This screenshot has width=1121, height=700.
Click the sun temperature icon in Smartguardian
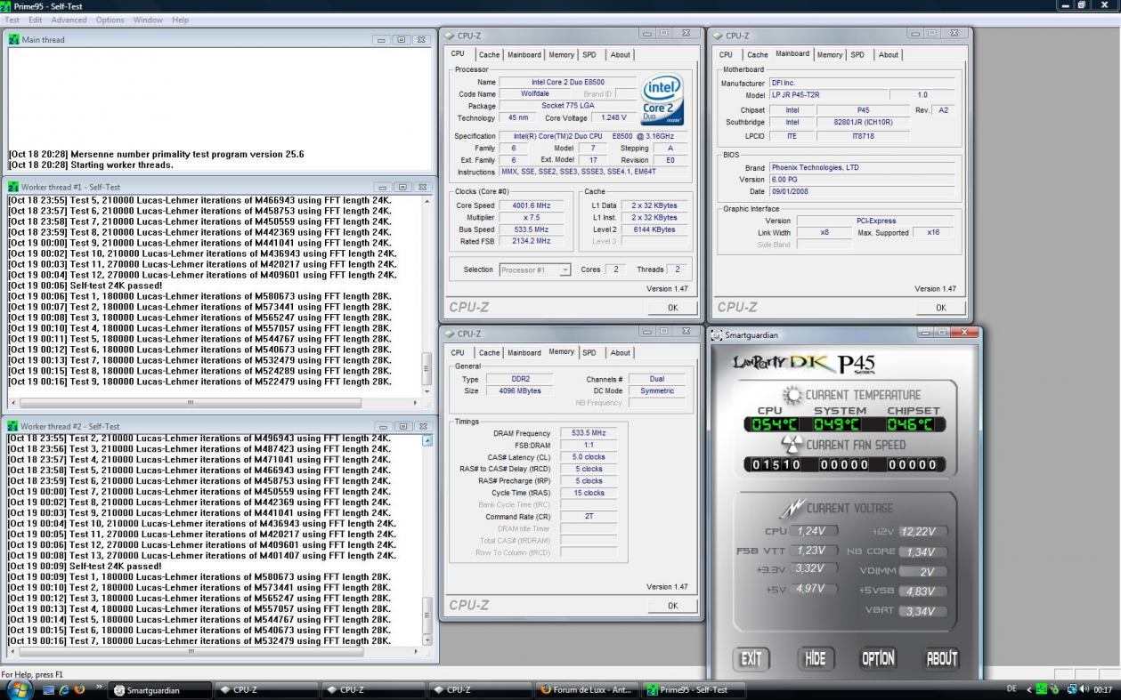coord(792,395)
